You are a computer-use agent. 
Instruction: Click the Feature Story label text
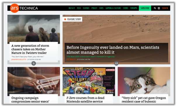[x=74, y=19]
